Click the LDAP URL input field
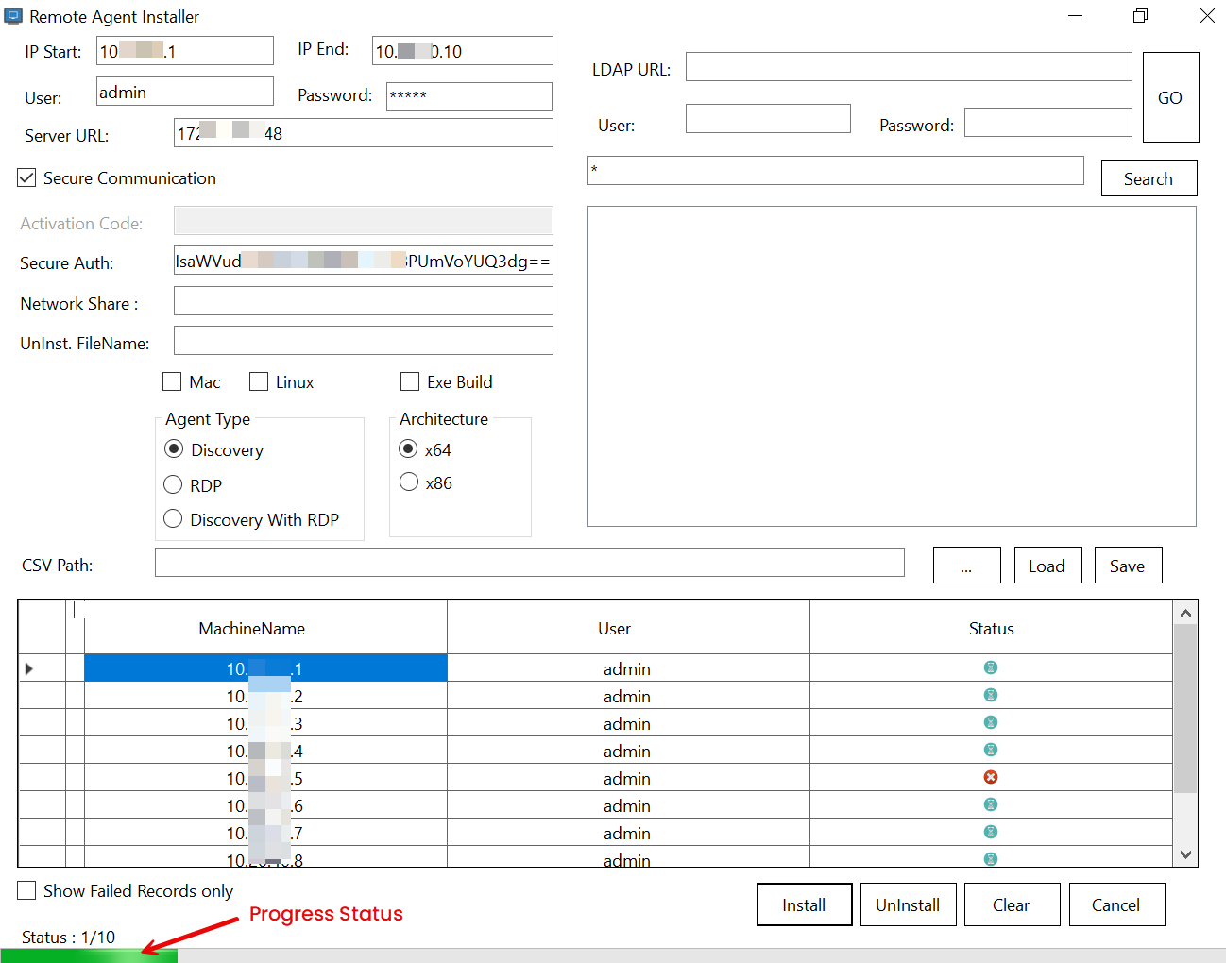Screen dimensions: 1226x963 (x=908, y=67)
